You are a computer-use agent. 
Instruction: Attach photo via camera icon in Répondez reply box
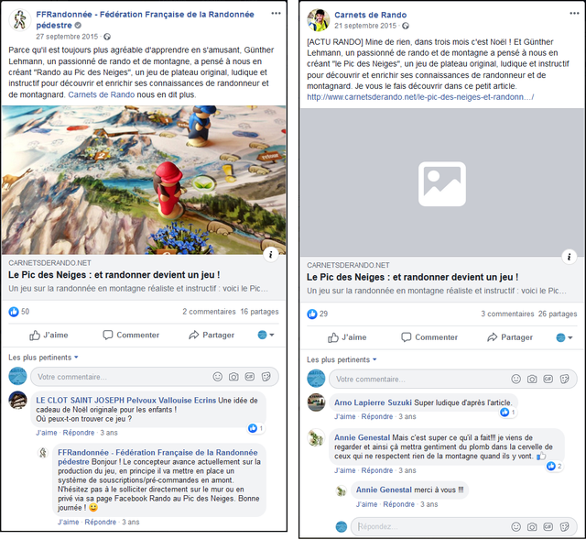tap(532, 527)
